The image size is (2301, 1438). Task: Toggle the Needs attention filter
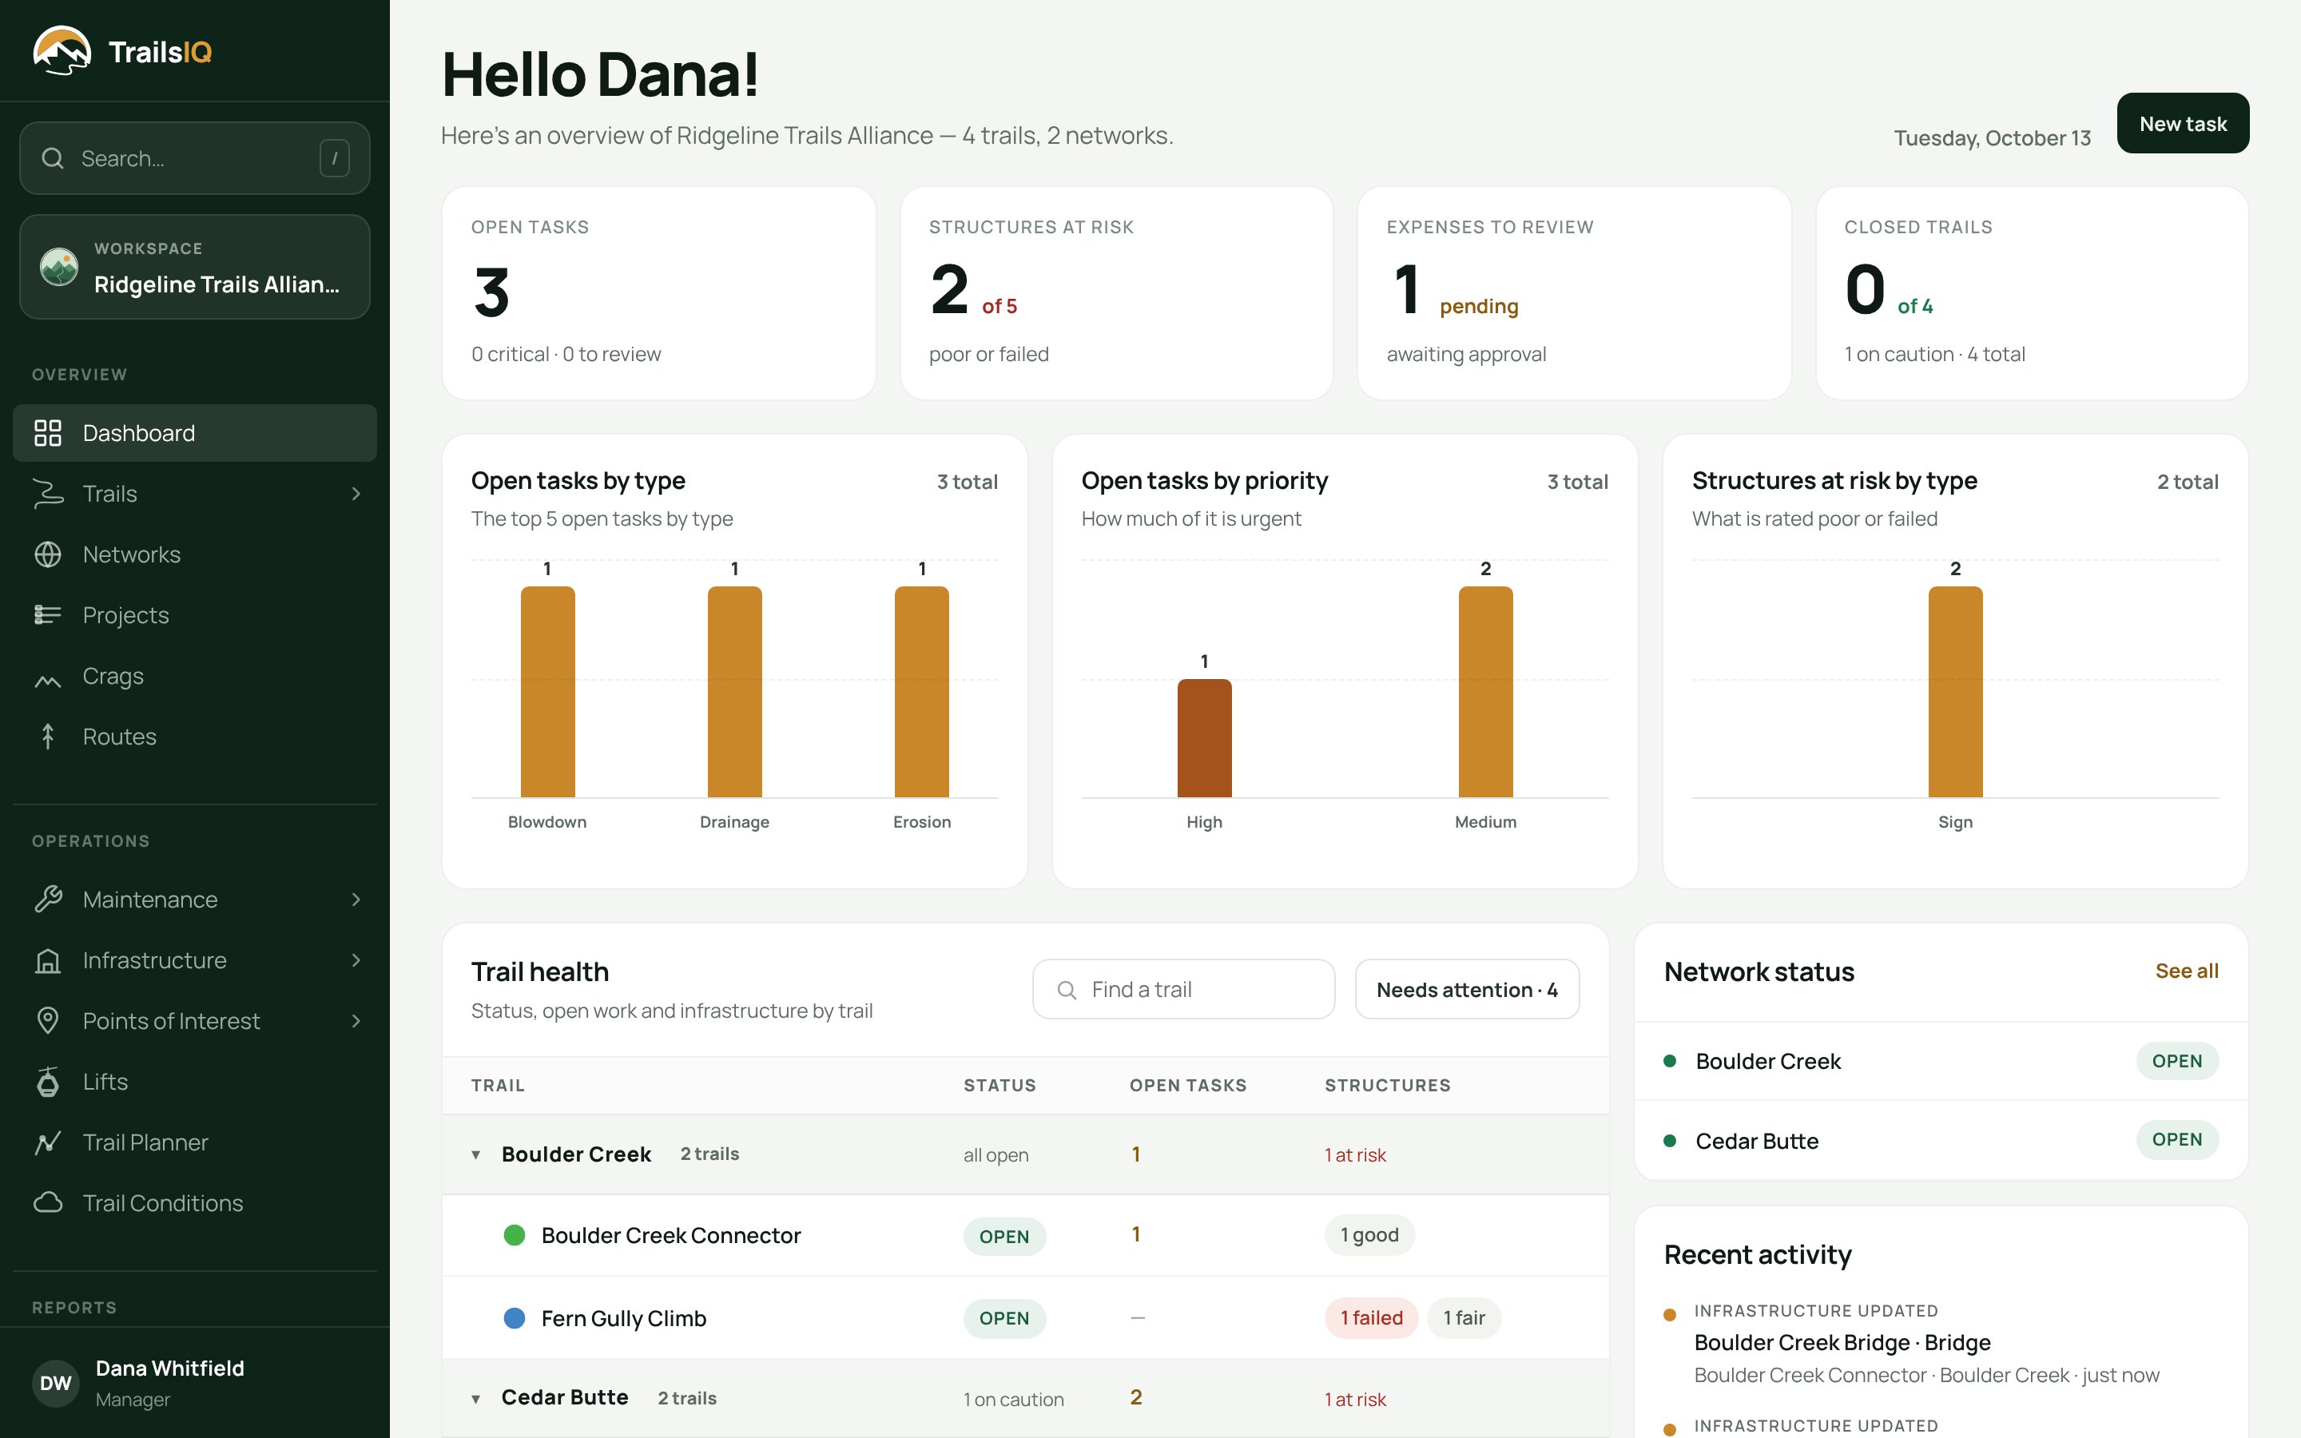point(1467,989)
